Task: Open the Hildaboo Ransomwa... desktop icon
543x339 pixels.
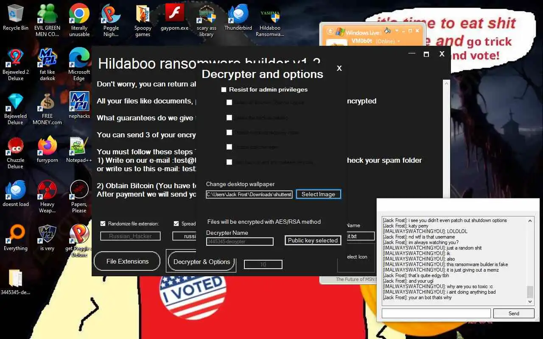Action: click(x=270, y=20)
